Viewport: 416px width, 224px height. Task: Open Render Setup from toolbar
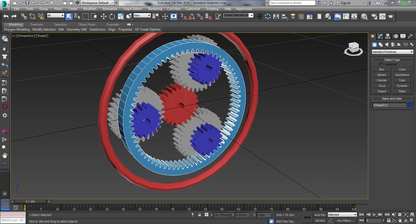click(x=374, y=16)
